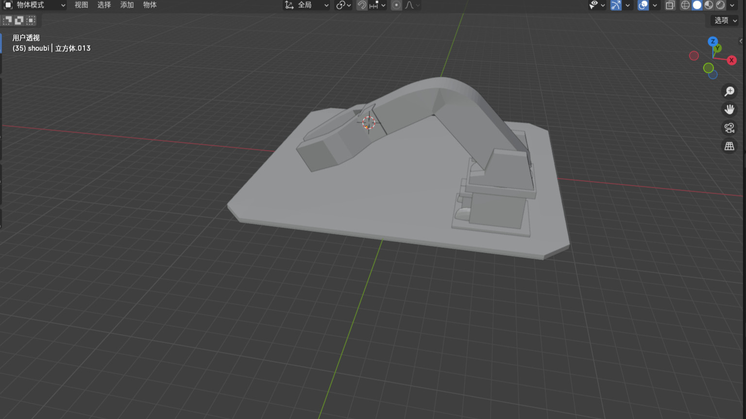Switch to rendered viewport shading
Image resolution: width=746 pixels, height=419 pixels.
pyautogui.click(x=720, y=5)
